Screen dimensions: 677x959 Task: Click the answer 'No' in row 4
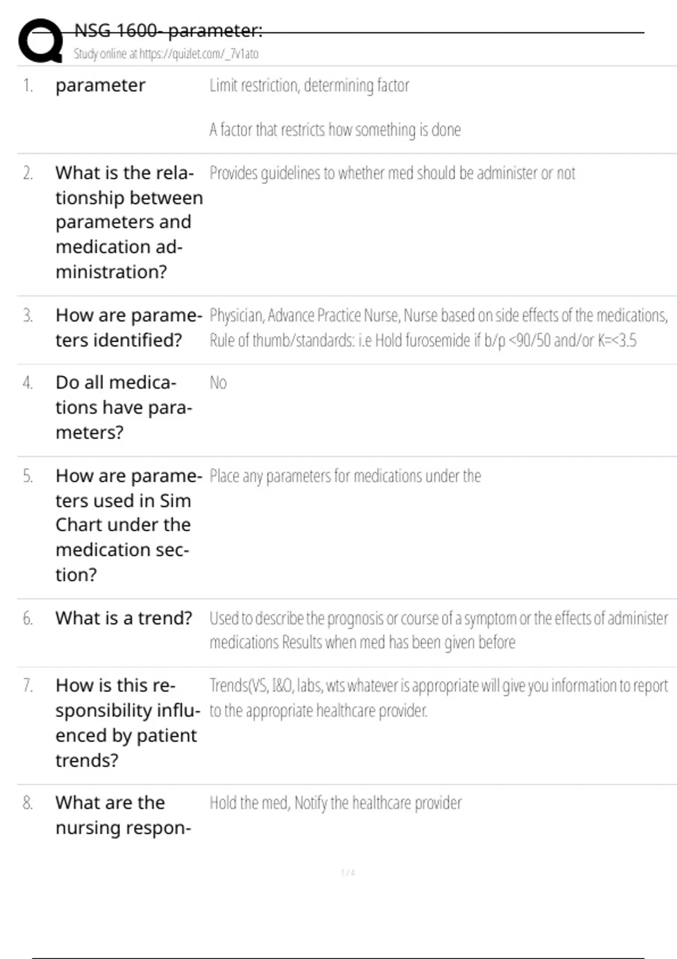click(218, 382)
